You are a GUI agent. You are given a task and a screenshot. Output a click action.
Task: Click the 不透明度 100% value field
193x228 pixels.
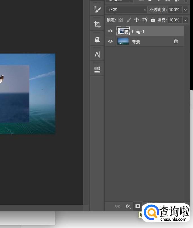174,10
